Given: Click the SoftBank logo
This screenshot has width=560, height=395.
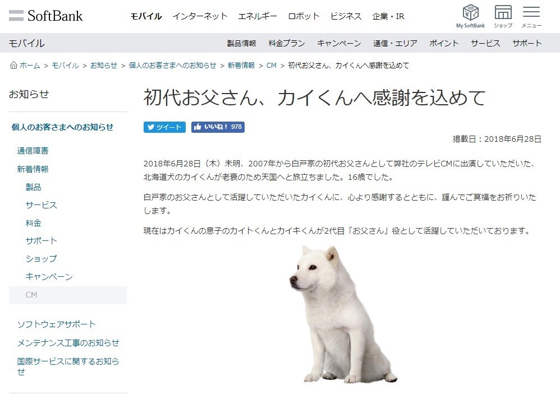Looking at the screenshot, I should click(x=45, y=16).
